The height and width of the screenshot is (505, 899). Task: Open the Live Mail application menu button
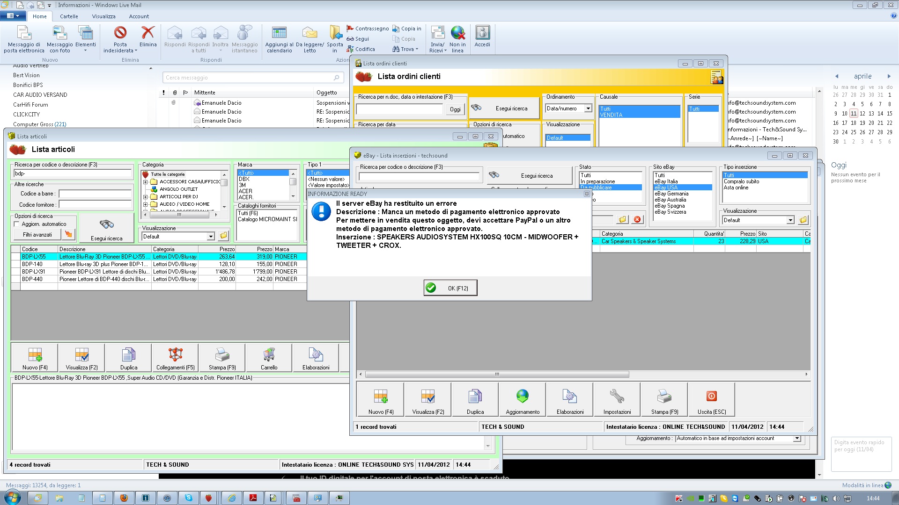point(13,16)
